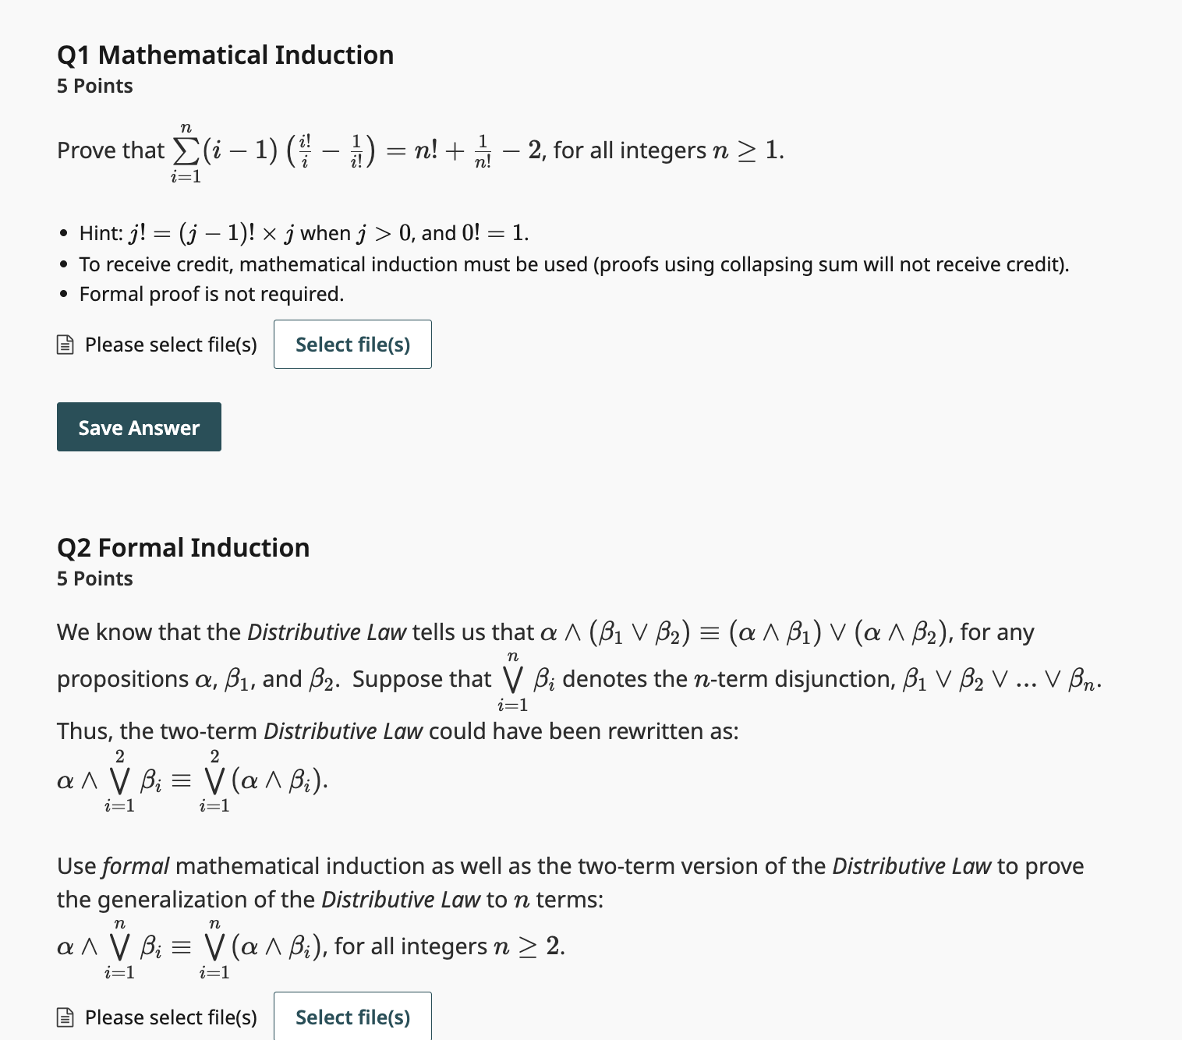
Task: Click the page icon near the bottom Select file(s) button
Action: 65,1017
